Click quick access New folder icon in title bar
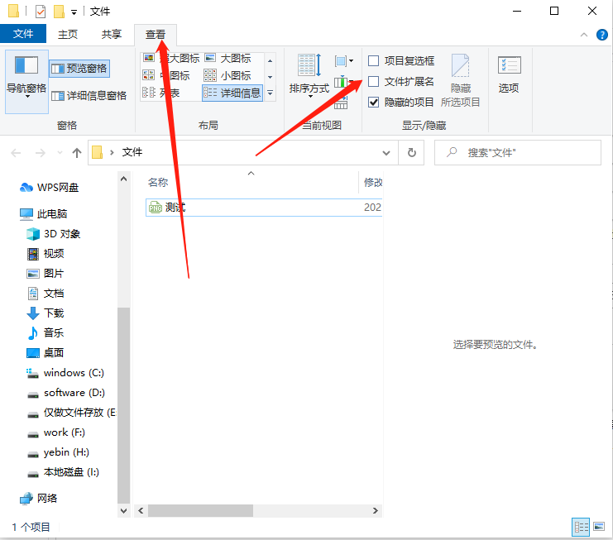 (x=59, y=12)
